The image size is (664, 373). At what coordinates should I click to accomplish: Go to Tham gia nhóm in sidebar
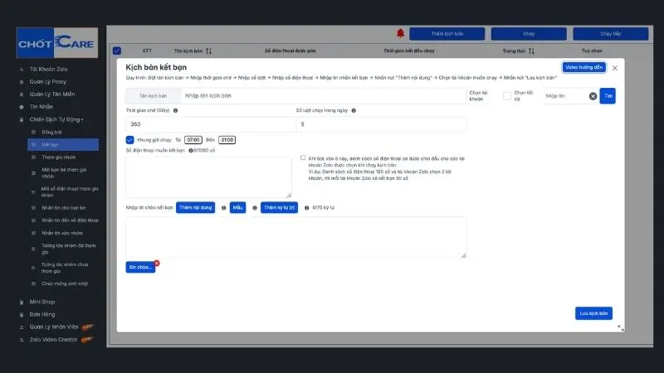58,157
